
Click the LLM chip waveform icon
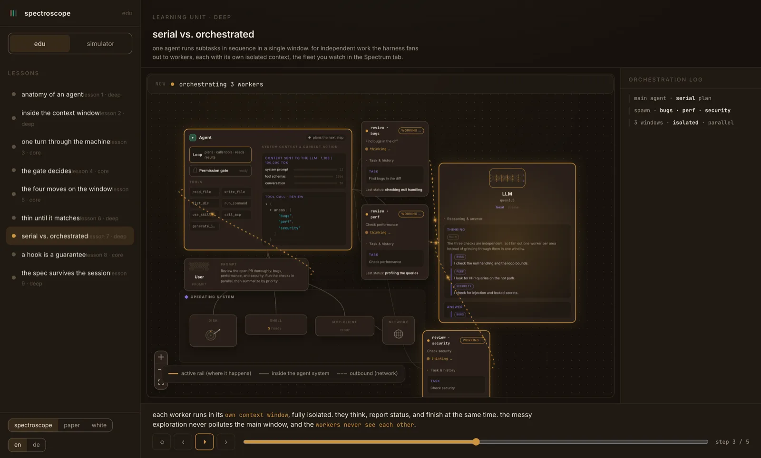coord(507,178)
